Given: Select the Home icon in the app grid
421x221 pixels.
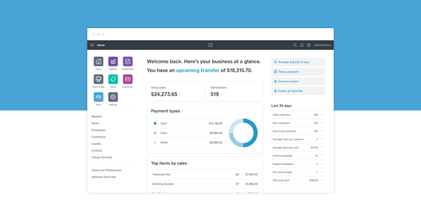Looking at the screenshot, I should 98,61.
